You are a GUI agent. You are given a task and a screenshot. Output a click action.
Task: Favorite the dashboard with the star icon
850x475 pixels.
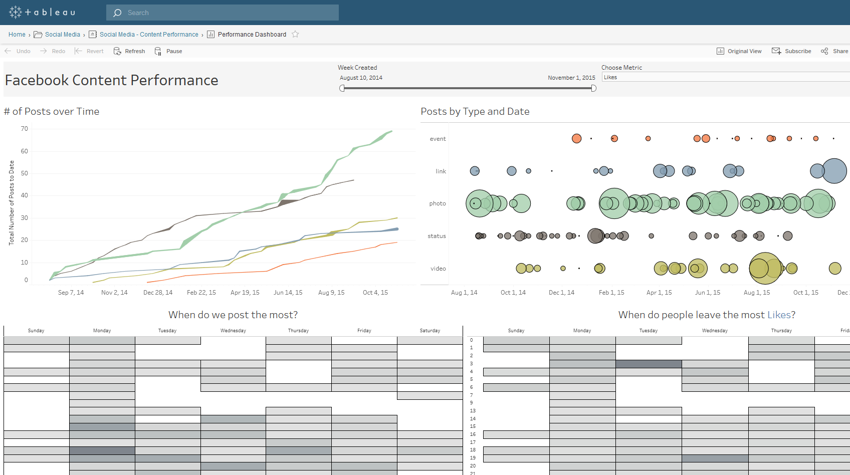click(295, 34)
